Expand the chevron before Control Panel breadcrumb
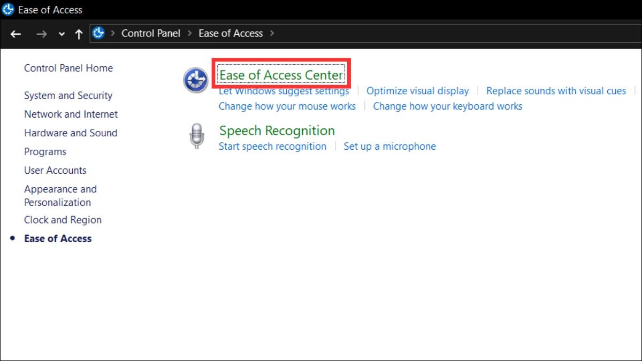 tap(113, 33)
